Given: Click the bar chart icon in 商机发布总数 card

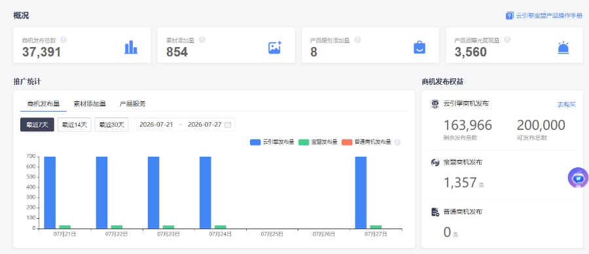Looking at the screenshot, I should [131, 48].
